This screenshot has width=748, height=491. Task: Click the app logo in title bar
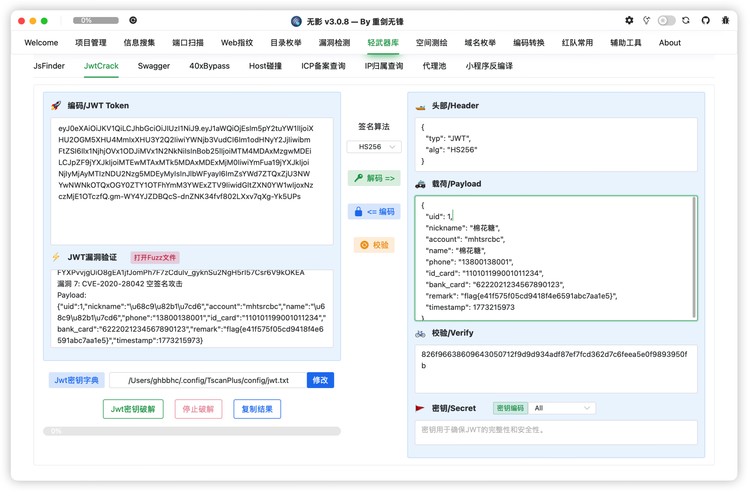click(296, 21)
